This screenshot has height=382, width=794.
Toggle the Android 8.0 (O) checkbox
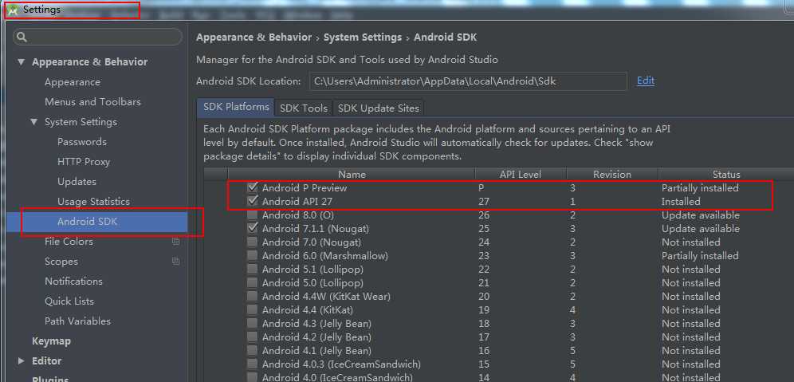click(x=252, y=215)
